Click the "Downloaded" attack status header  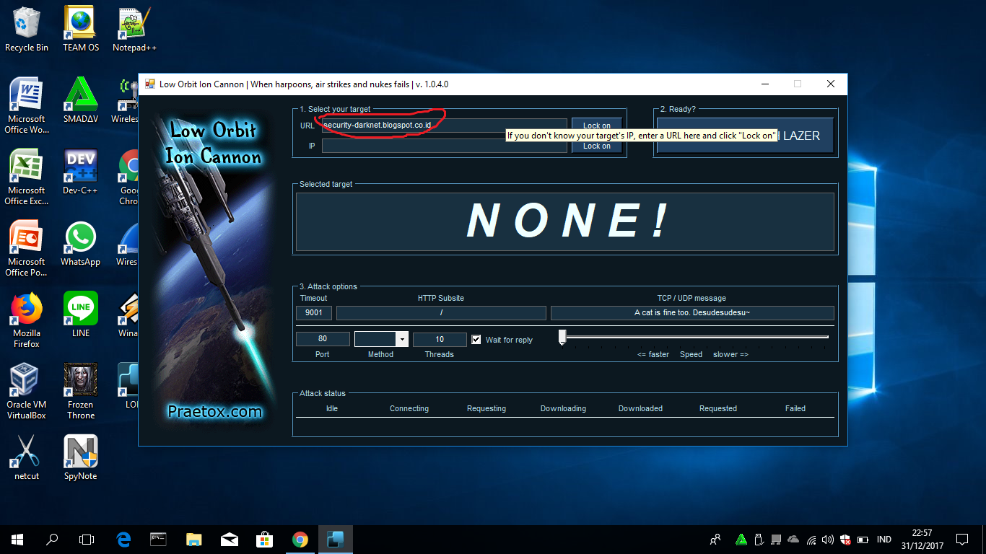coord(640,408)
